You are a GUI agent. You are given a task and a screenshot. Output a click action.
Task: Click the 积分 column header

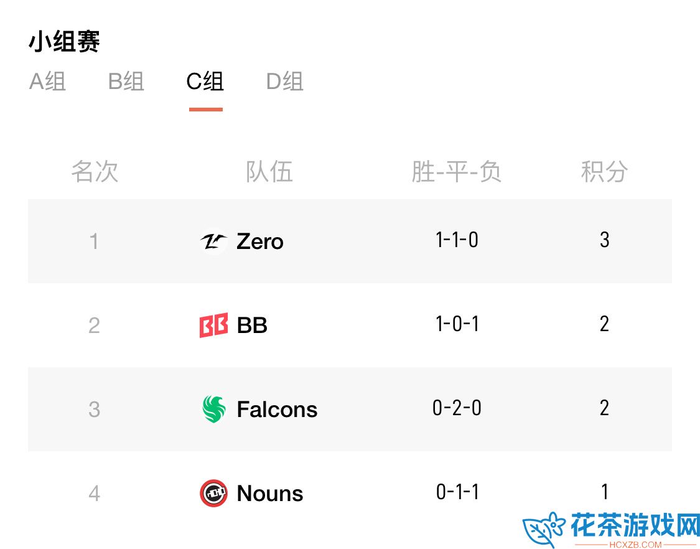[604, 172]
